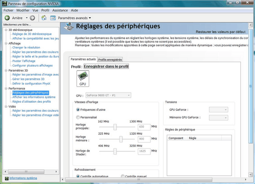This screenshot has width=255, height=184.
Task: Click the Horloge principale slider handle
Action: pos(115,127)
